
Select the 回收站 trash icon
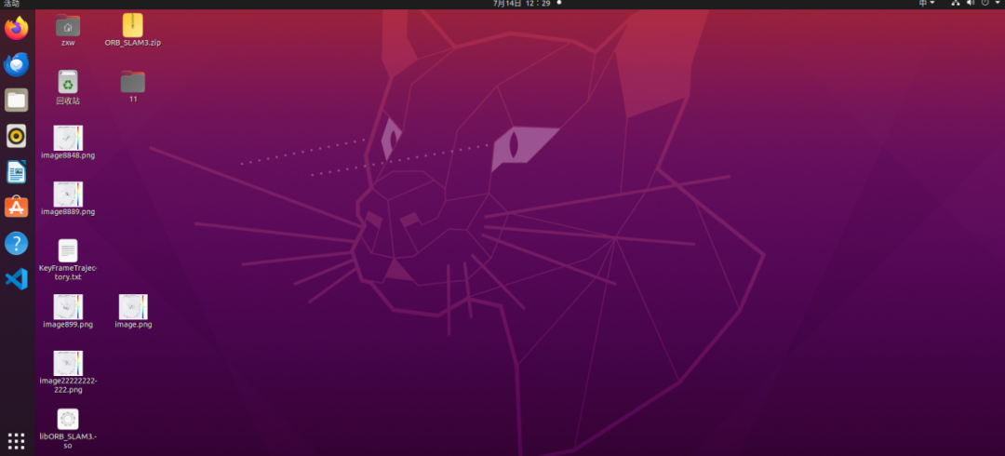click(68, 82)
